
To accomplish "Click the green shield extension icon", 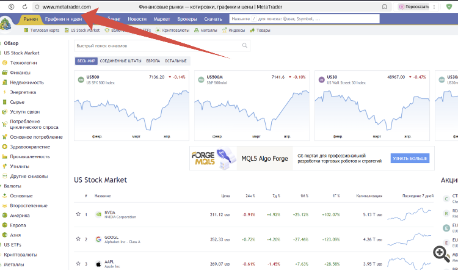I will (x=449, y=7).
